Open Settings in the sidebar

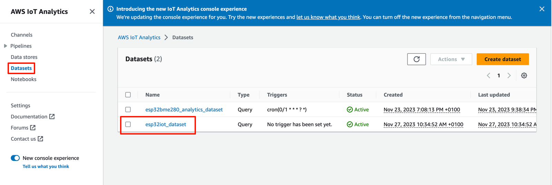point(20,105)
